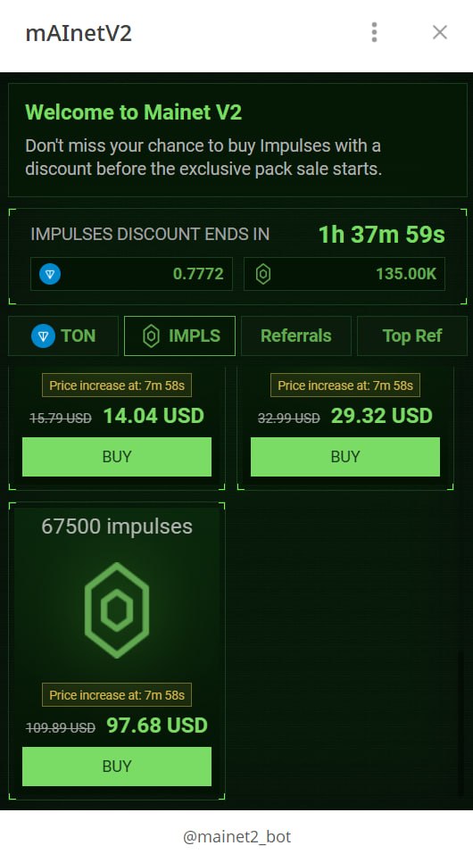
Task: Click the discount countdown timer 1h 37m 59s
Action: click(x=381, y=235)
